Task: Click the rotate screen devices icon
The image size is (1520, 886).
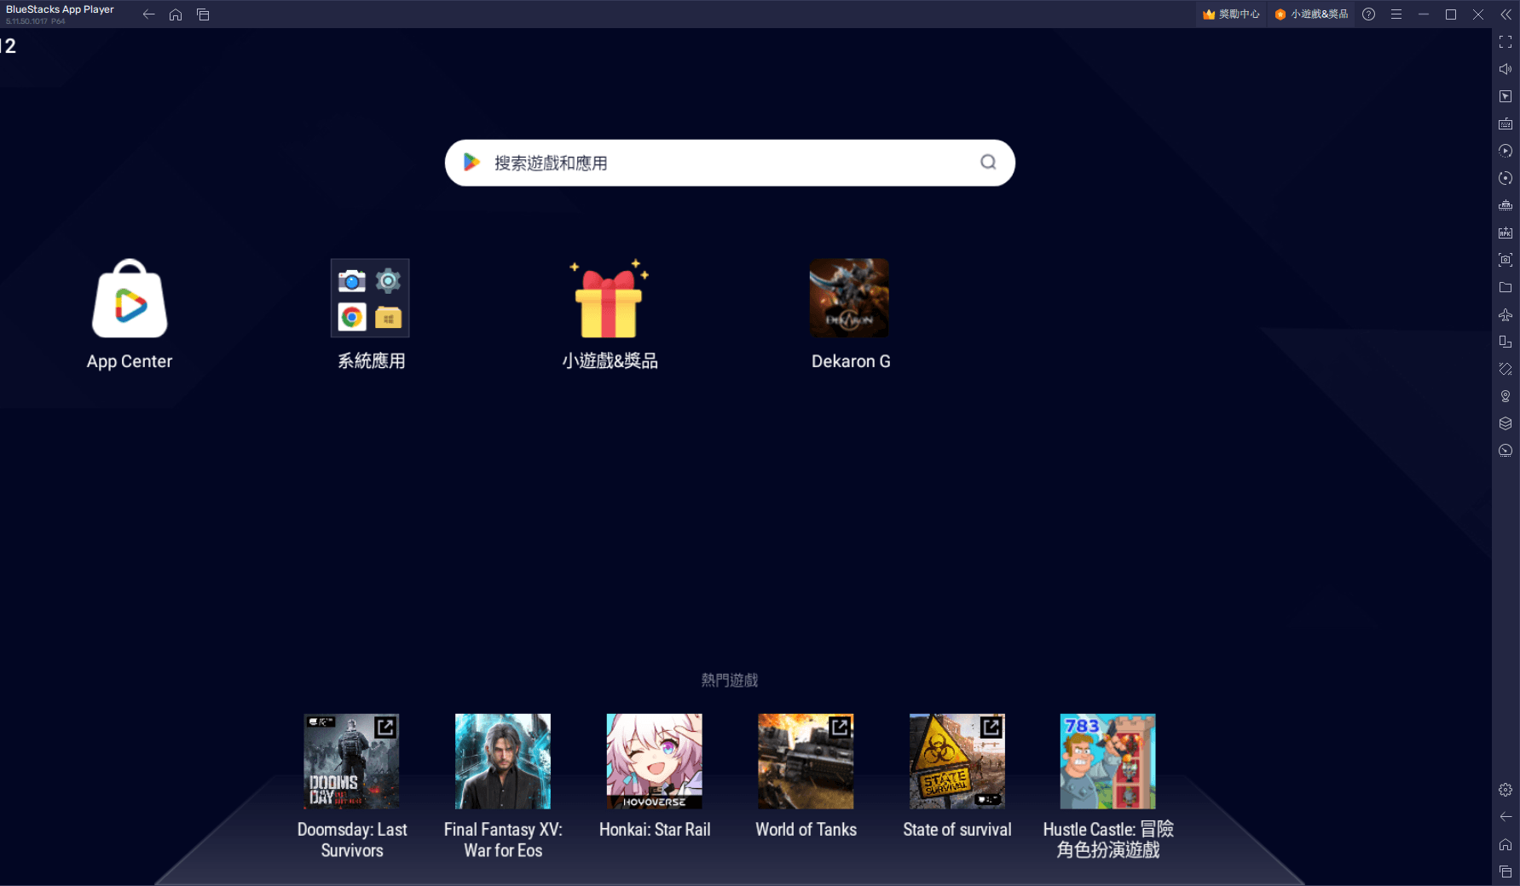Action: pyautogui.click(x=1506, y=342)
